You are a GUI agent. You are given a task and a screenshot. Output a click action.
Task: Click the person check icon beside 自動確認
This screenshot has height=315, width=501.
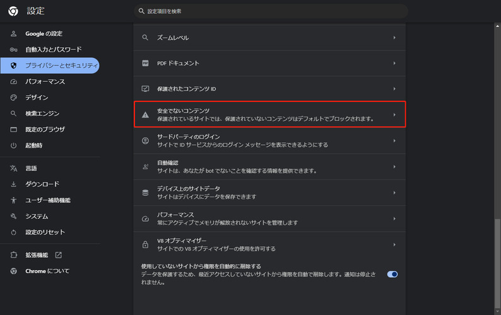145,166
